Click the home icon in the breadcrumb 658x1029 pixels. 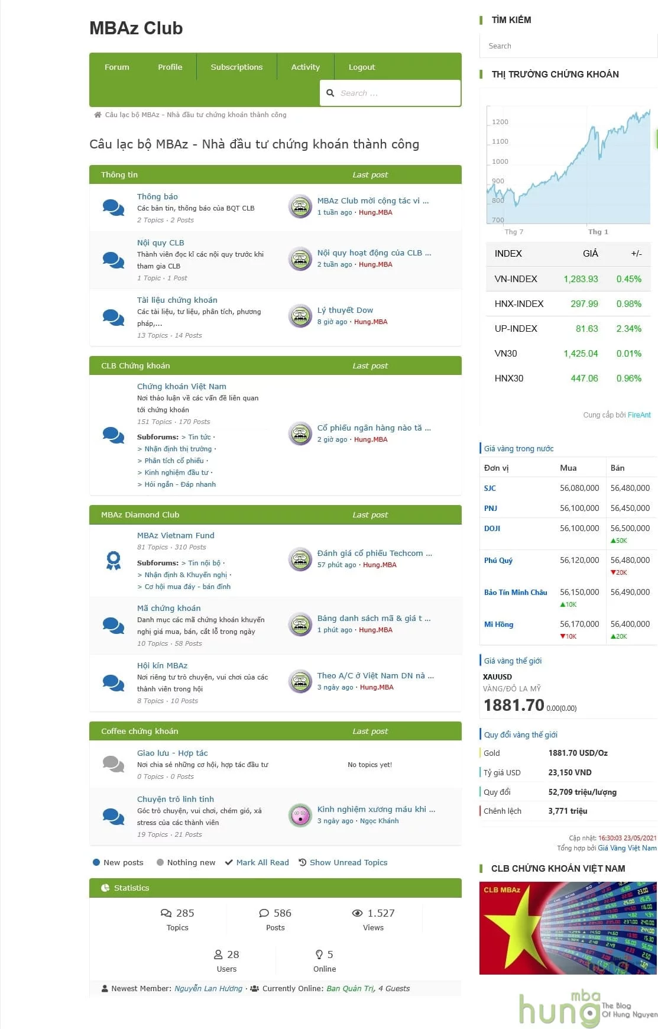[98, 115]
